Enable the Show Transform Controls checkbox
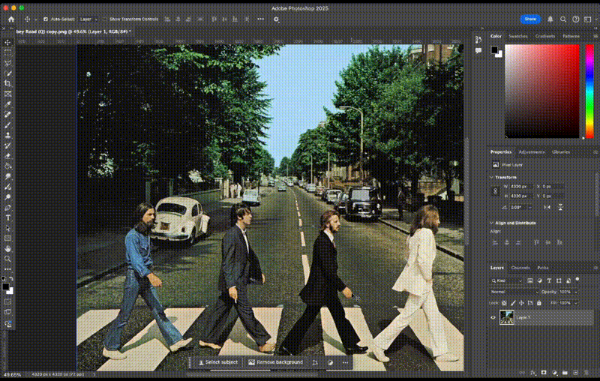The width and height of the screenshot is (600, 381). (106, 19)
